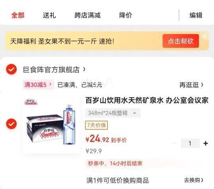Open the 巨食阵官方旗舰店 store chevron

click(84, 69)
